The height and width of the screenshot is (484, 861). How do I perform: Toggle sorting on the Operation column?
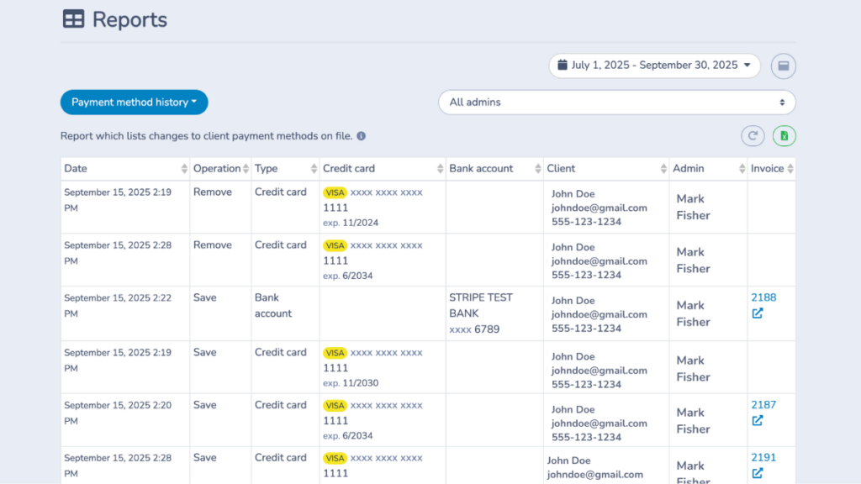point(244,168)
